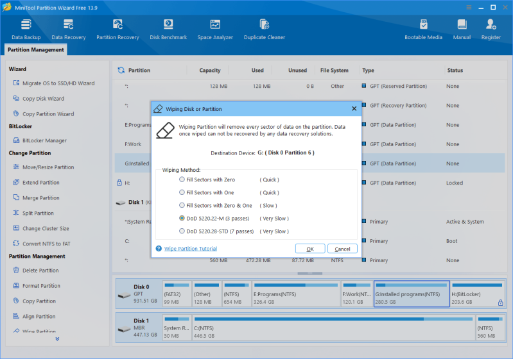Refresh partition list using the refresh icon
This screenshot has width=513, height=359.
coord(121,71)
